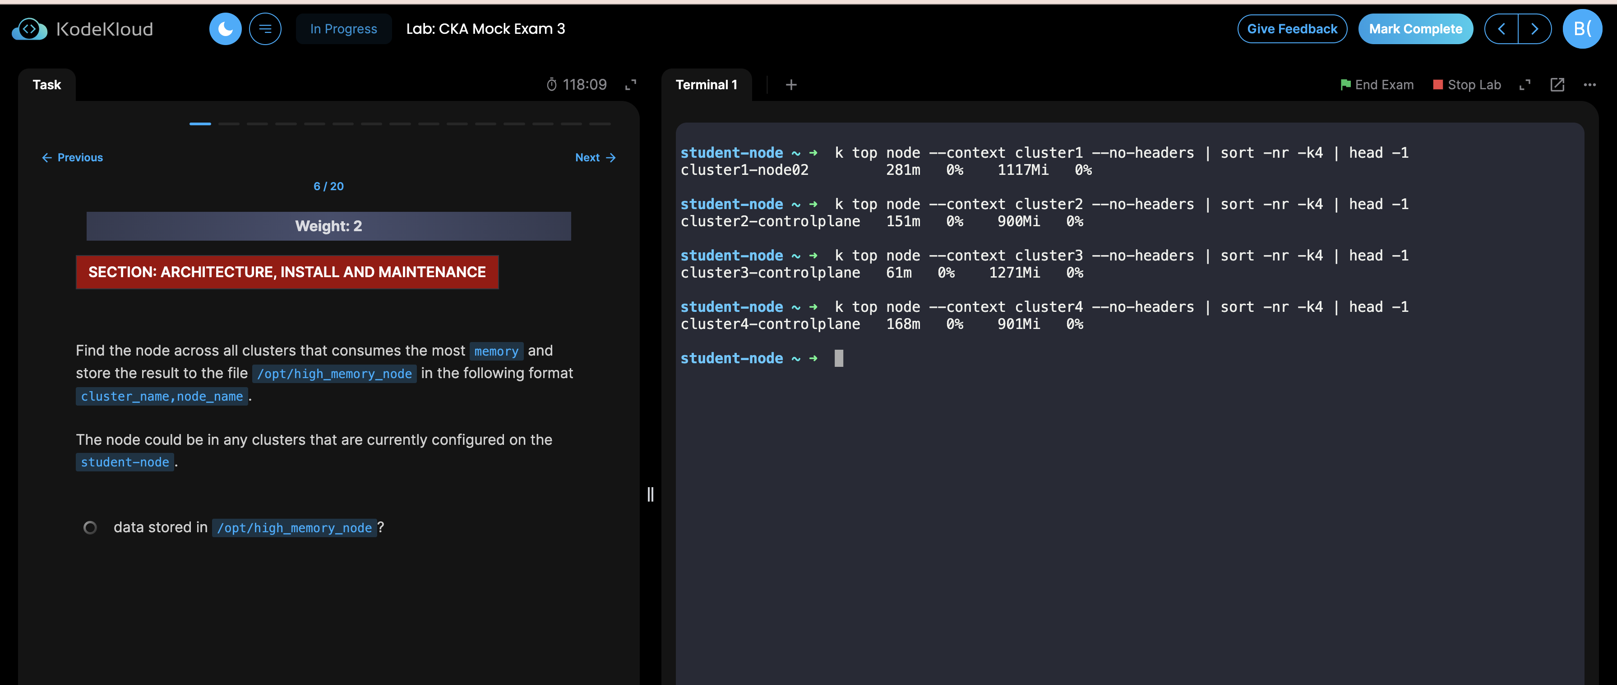
Task: Add a new terminal tab
Action: tap(791, 85)
